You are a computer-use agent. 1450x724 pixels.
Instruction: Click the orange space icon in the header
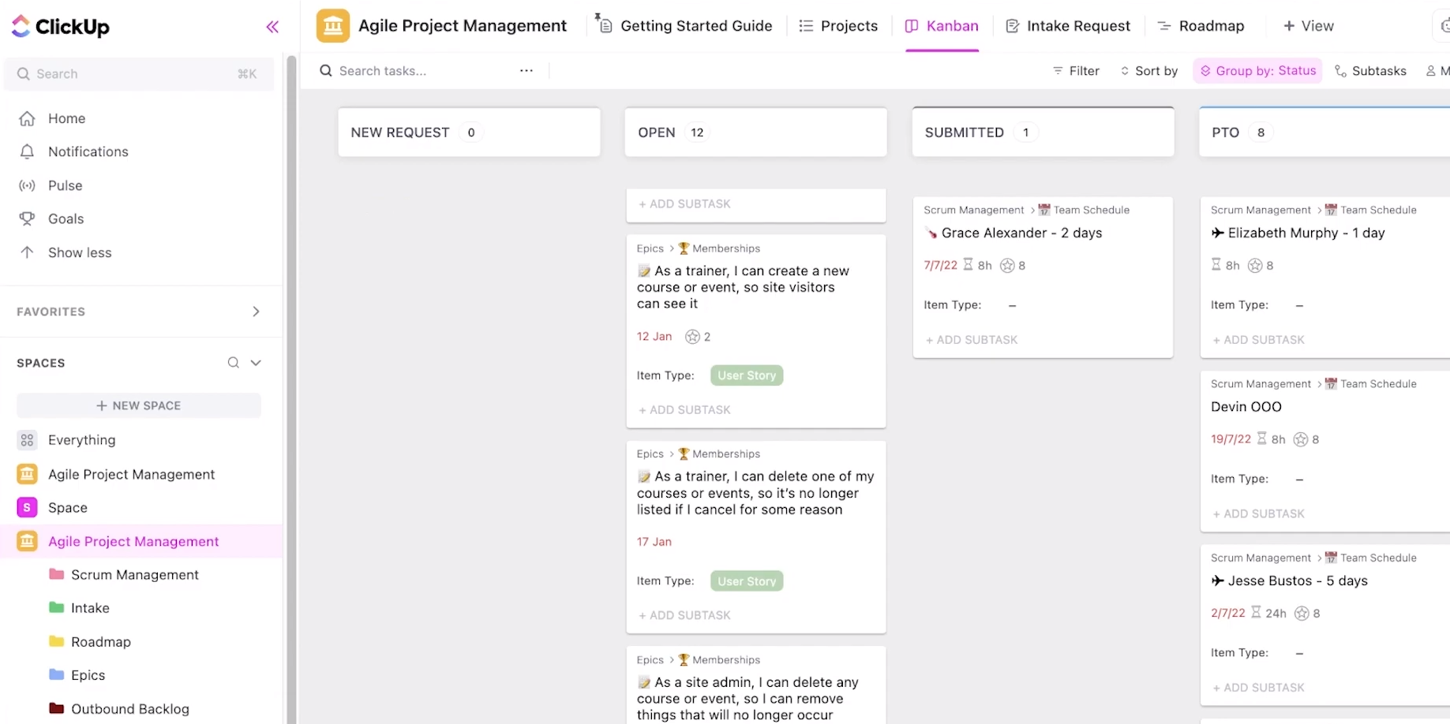(x=333, y=26)
